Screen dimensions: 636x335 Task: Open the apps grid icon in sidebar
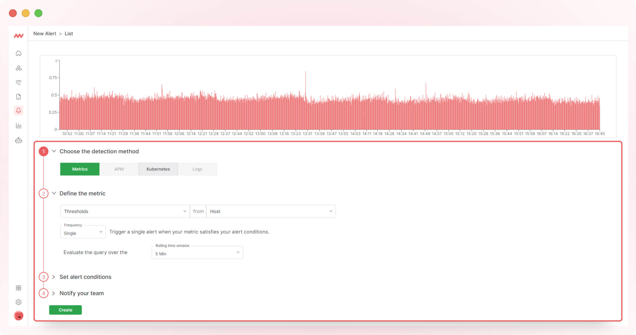(x=19, y=288)
